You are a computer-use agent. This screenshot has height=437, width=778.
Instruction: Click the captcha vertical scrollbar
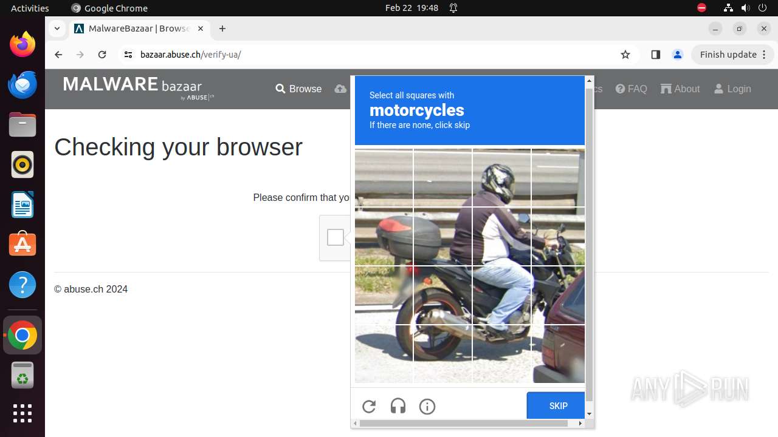click(589, 245)
